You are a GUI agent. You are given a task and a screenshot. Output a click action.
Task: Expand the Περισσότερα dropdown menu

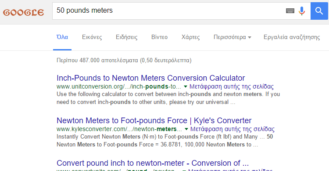pos(232,37)
